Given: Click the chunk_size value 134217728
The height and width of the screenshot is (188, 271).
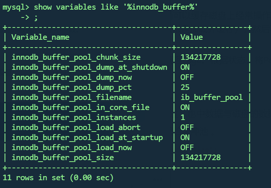Looking at the screenshot, I should coord(201,57).
